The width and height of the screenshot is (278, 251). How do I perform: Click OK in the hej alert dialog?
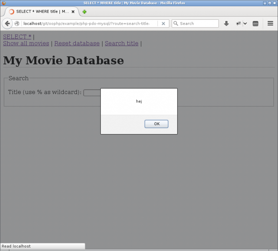coord(156,124)
